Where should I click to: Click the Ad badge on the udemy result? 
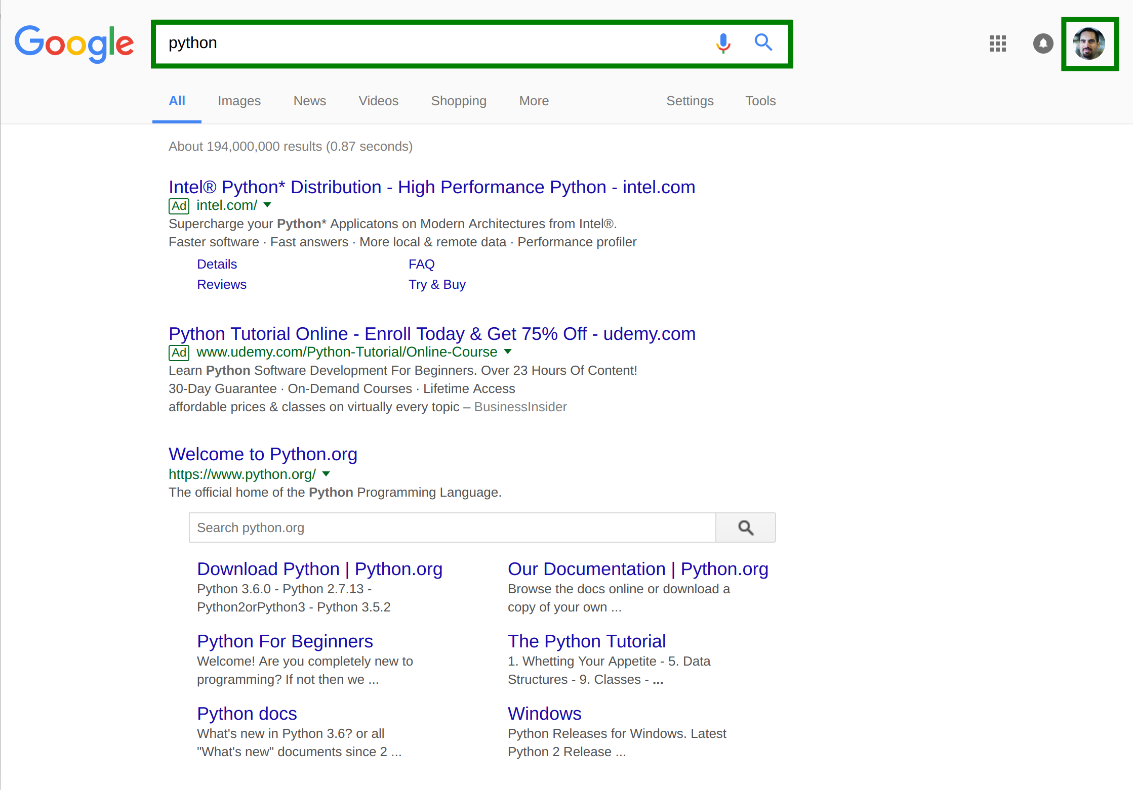click(179, 353)
